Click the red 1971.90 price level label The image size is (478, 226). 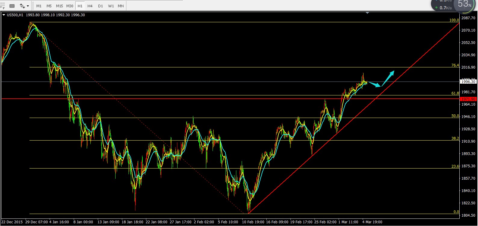tap(468, 99)
